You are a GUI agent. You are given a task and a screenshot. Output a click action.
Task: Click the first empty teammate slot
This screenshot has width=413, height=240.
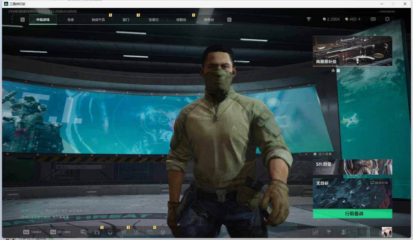(362, 232)
